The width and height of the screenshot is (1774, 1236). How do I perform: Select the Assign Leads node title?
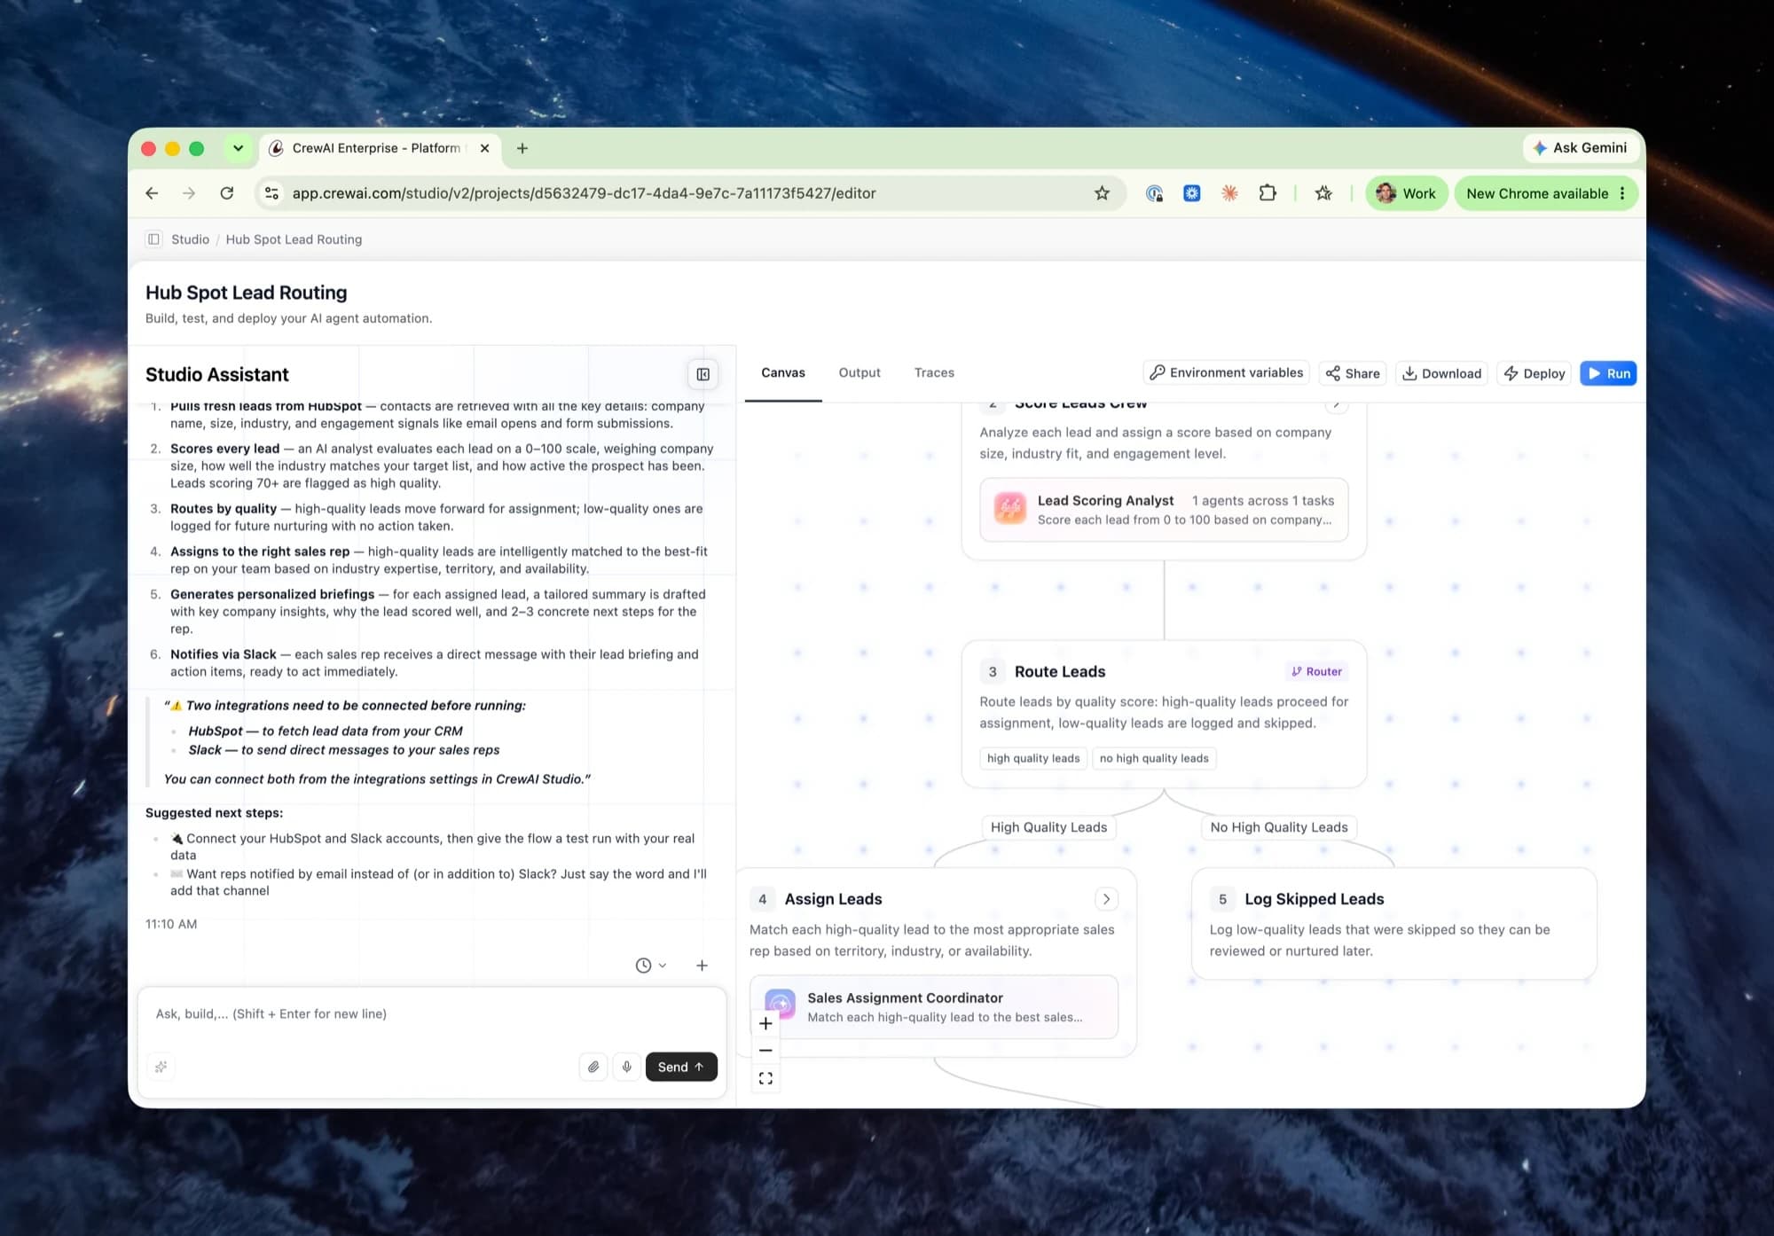833,899
